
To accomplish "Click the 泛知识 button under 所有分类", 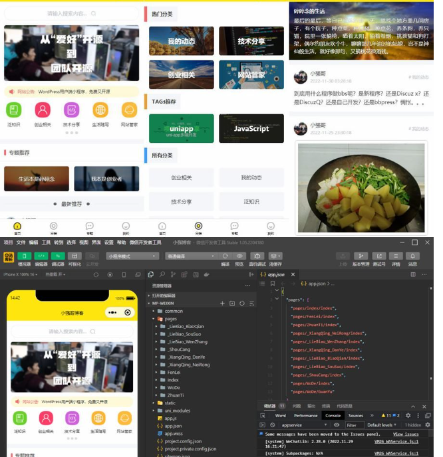I will tap(251, 202).
